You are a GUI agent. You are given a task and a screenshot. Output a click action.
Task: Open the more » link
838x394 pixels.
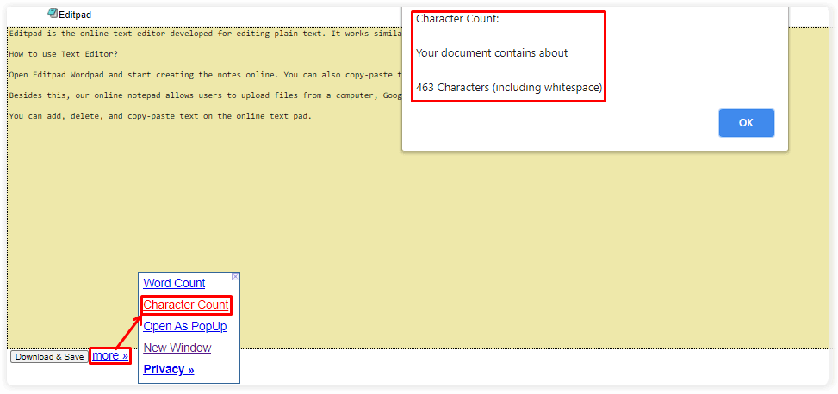pos(110,355)
